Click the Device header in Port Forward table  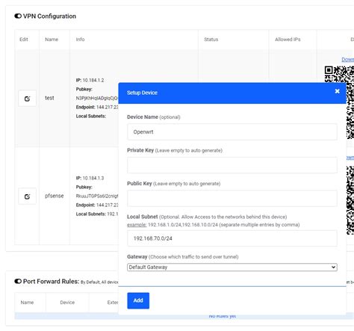pos(67,303)
